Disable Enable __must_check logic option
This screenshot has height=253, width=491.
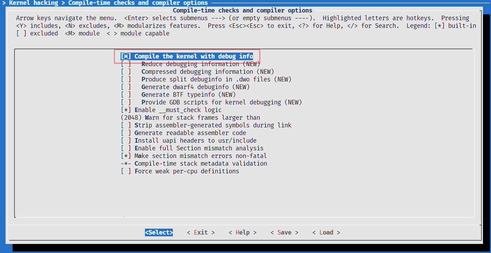pos(126,110)
